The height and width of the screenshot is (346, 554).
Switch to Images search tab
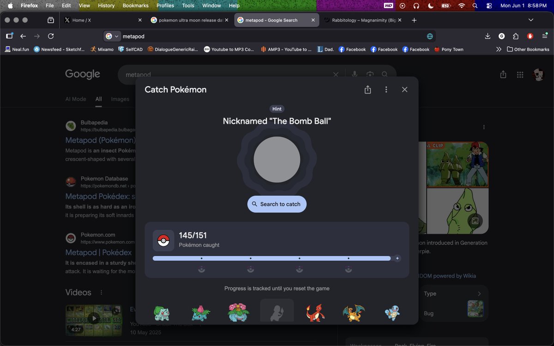(x=120, y=99)
